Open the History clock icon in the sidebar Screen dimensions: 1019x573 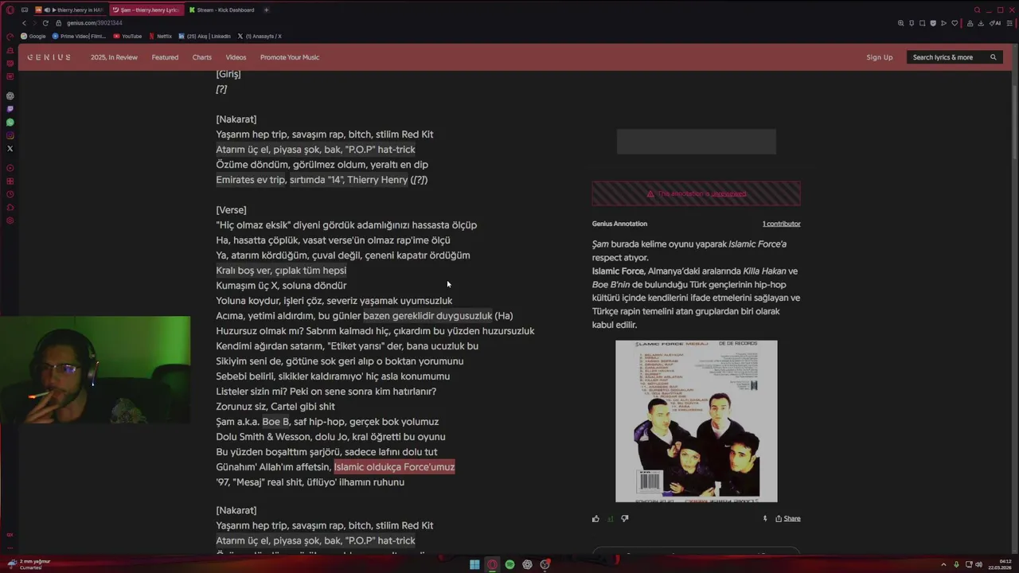[10, 194]
